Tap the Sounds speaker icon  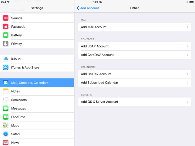(6, 18)
